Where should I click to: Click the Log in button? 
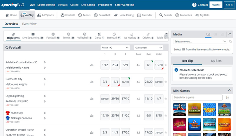(x=229, y=5)
